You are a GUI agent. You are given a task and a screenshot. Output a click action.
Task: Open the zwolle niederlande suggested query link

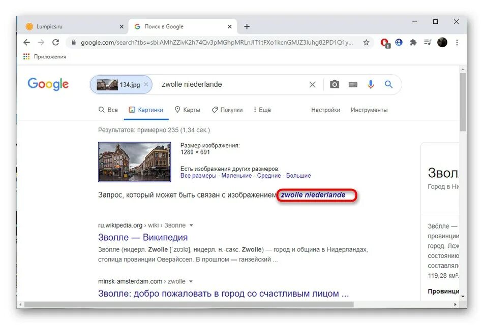click(313, 195)
